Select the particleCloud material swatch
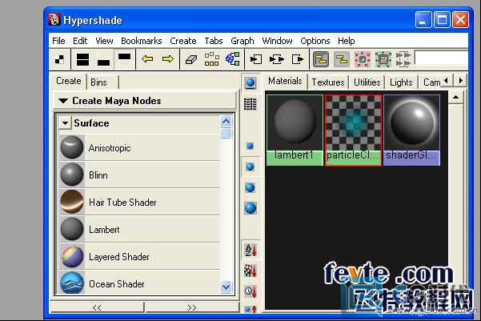The height and width of the screenshot is (321, 481). [354, 130]
